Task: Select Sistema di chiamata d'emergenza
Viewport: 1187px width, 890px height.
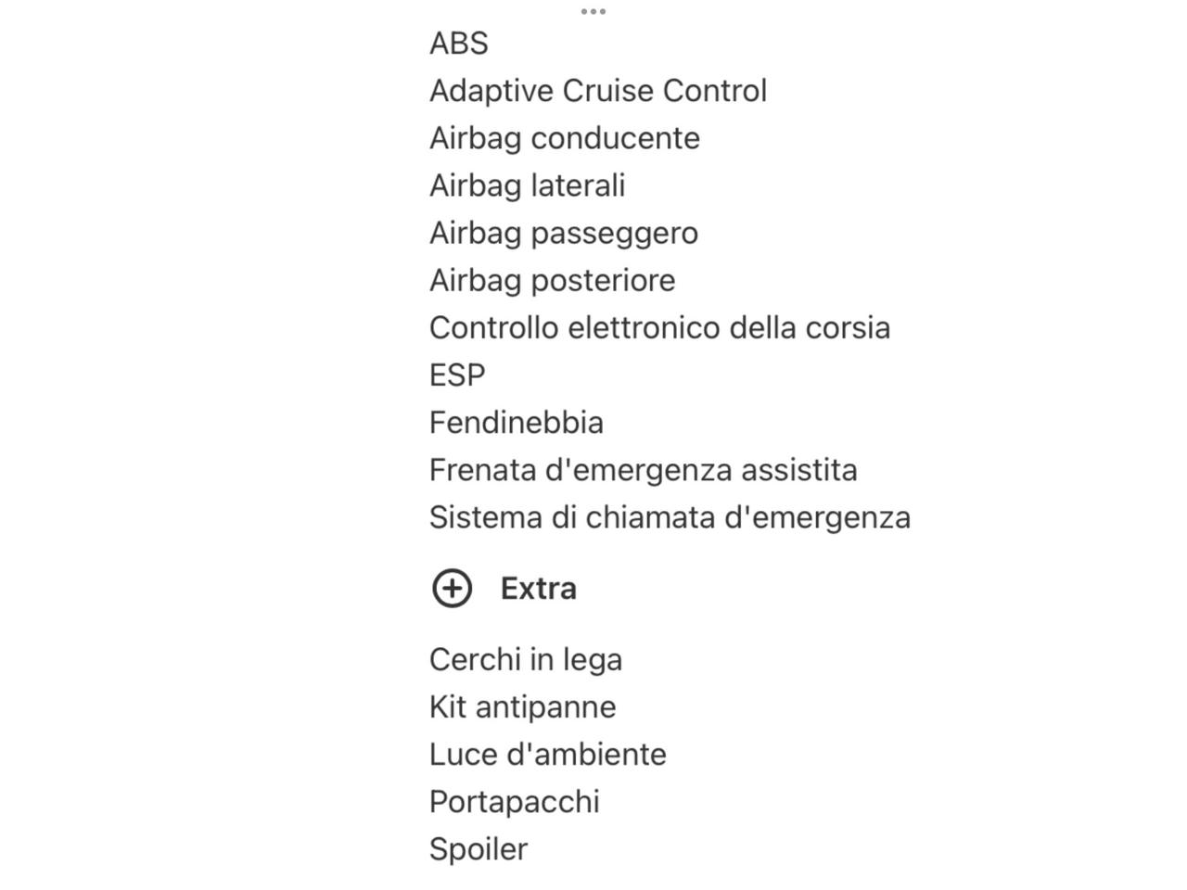Action: [670, 517]
